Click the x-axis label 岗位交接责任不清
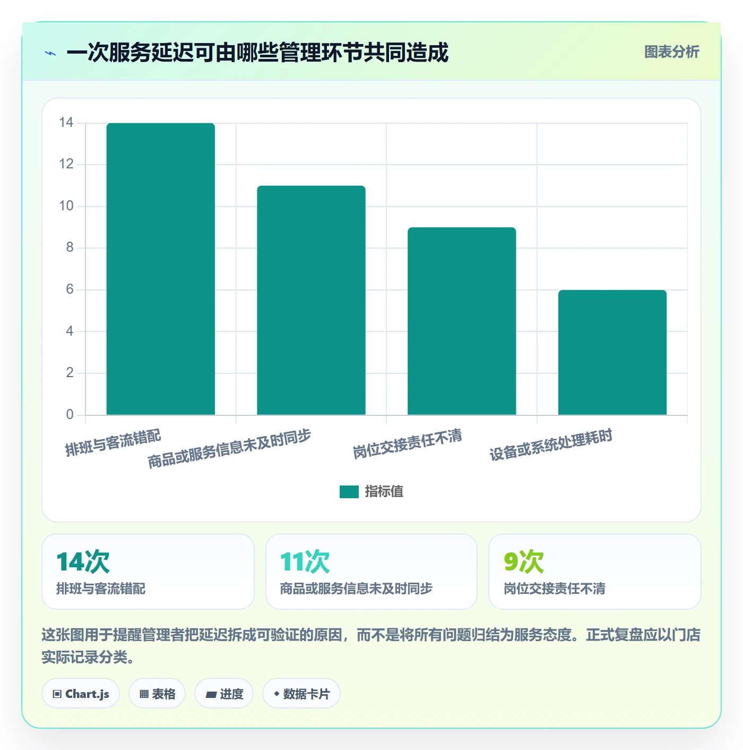The width and height of the screenshot is (743, 750). point(408,444)
